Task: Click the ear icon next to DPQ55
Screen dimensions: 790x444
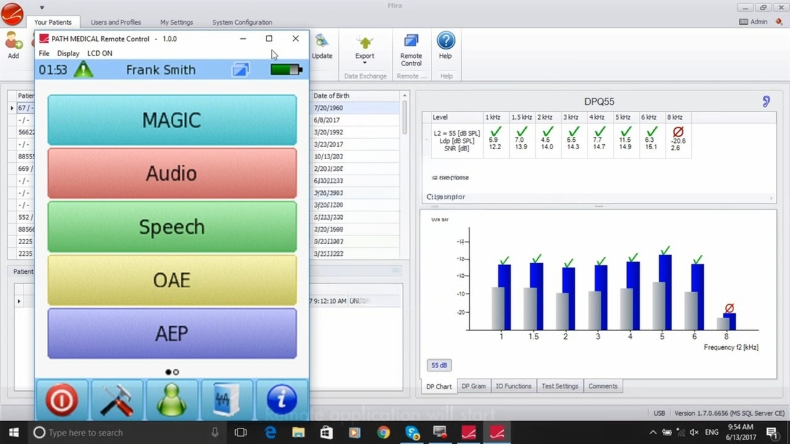Action: (766, 101)
